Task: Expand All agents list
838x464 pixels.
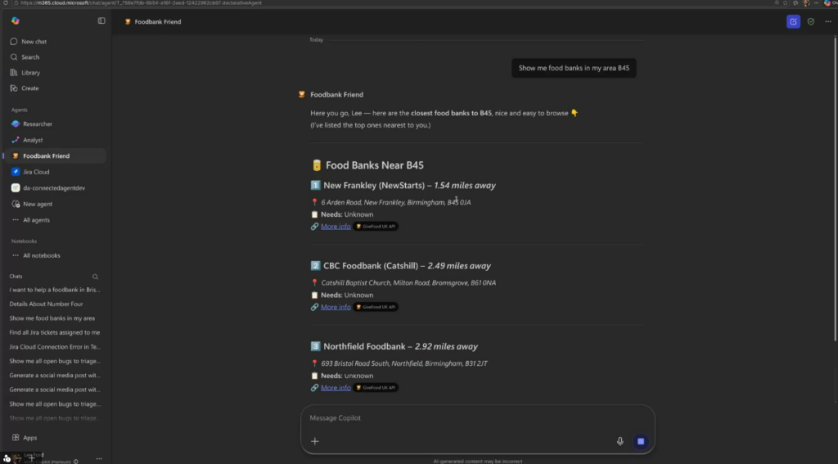Action: (x=55, y=220)
